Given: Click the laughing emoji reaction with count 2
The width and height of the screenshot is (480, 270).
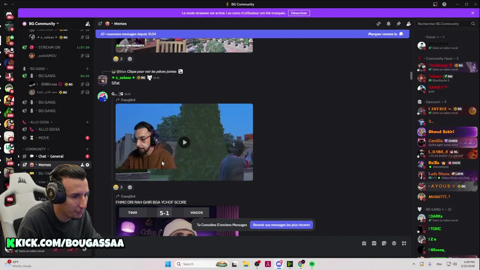Looking at the screenshot, I should [x=118, y=59].
